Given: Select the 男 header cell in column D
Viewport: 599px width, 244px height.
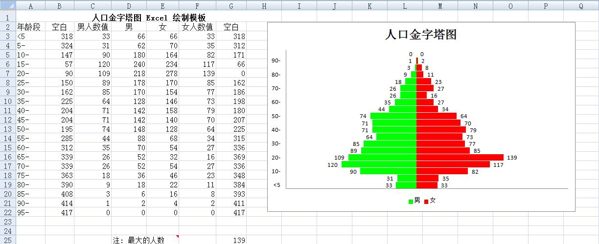Looking at the screenshot, I should (x=129, y=27).
